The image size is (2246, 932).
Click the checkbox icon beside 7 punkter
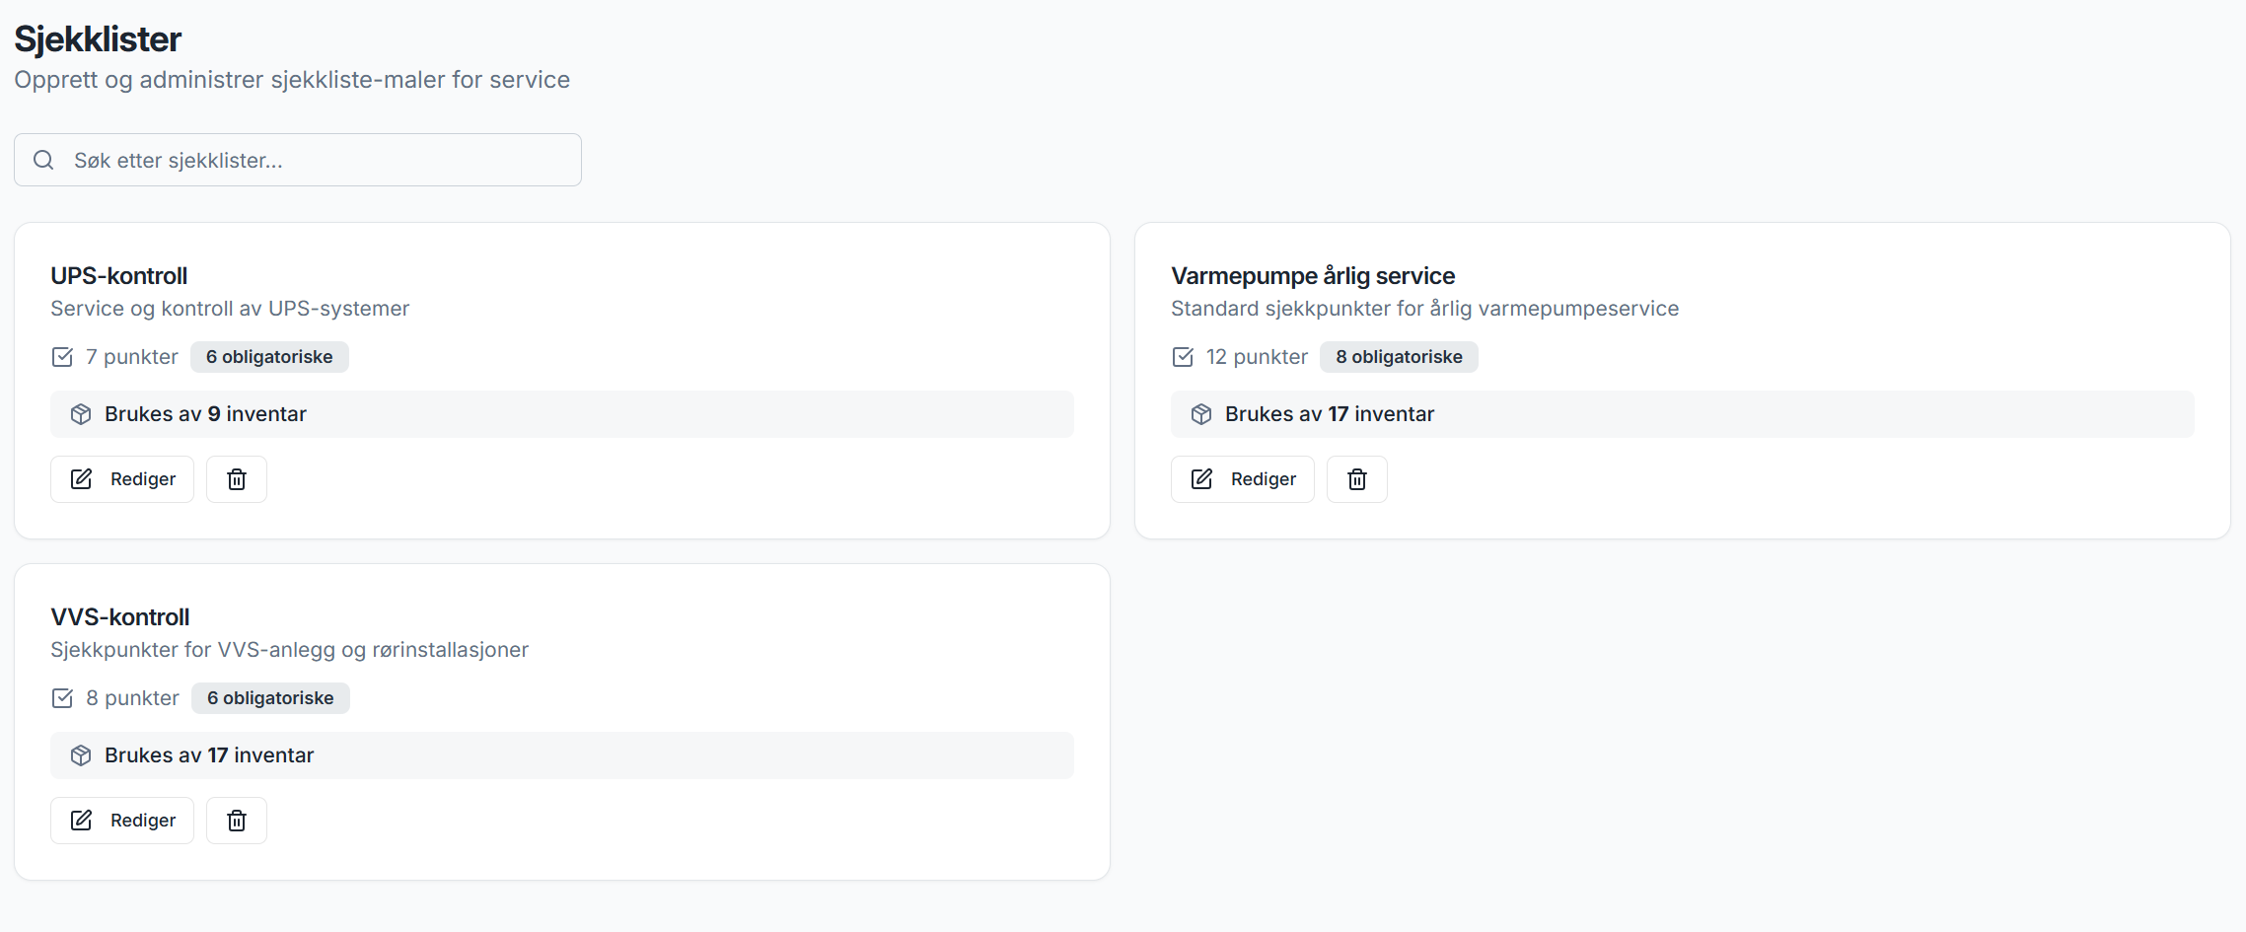(x=62, y=357)
